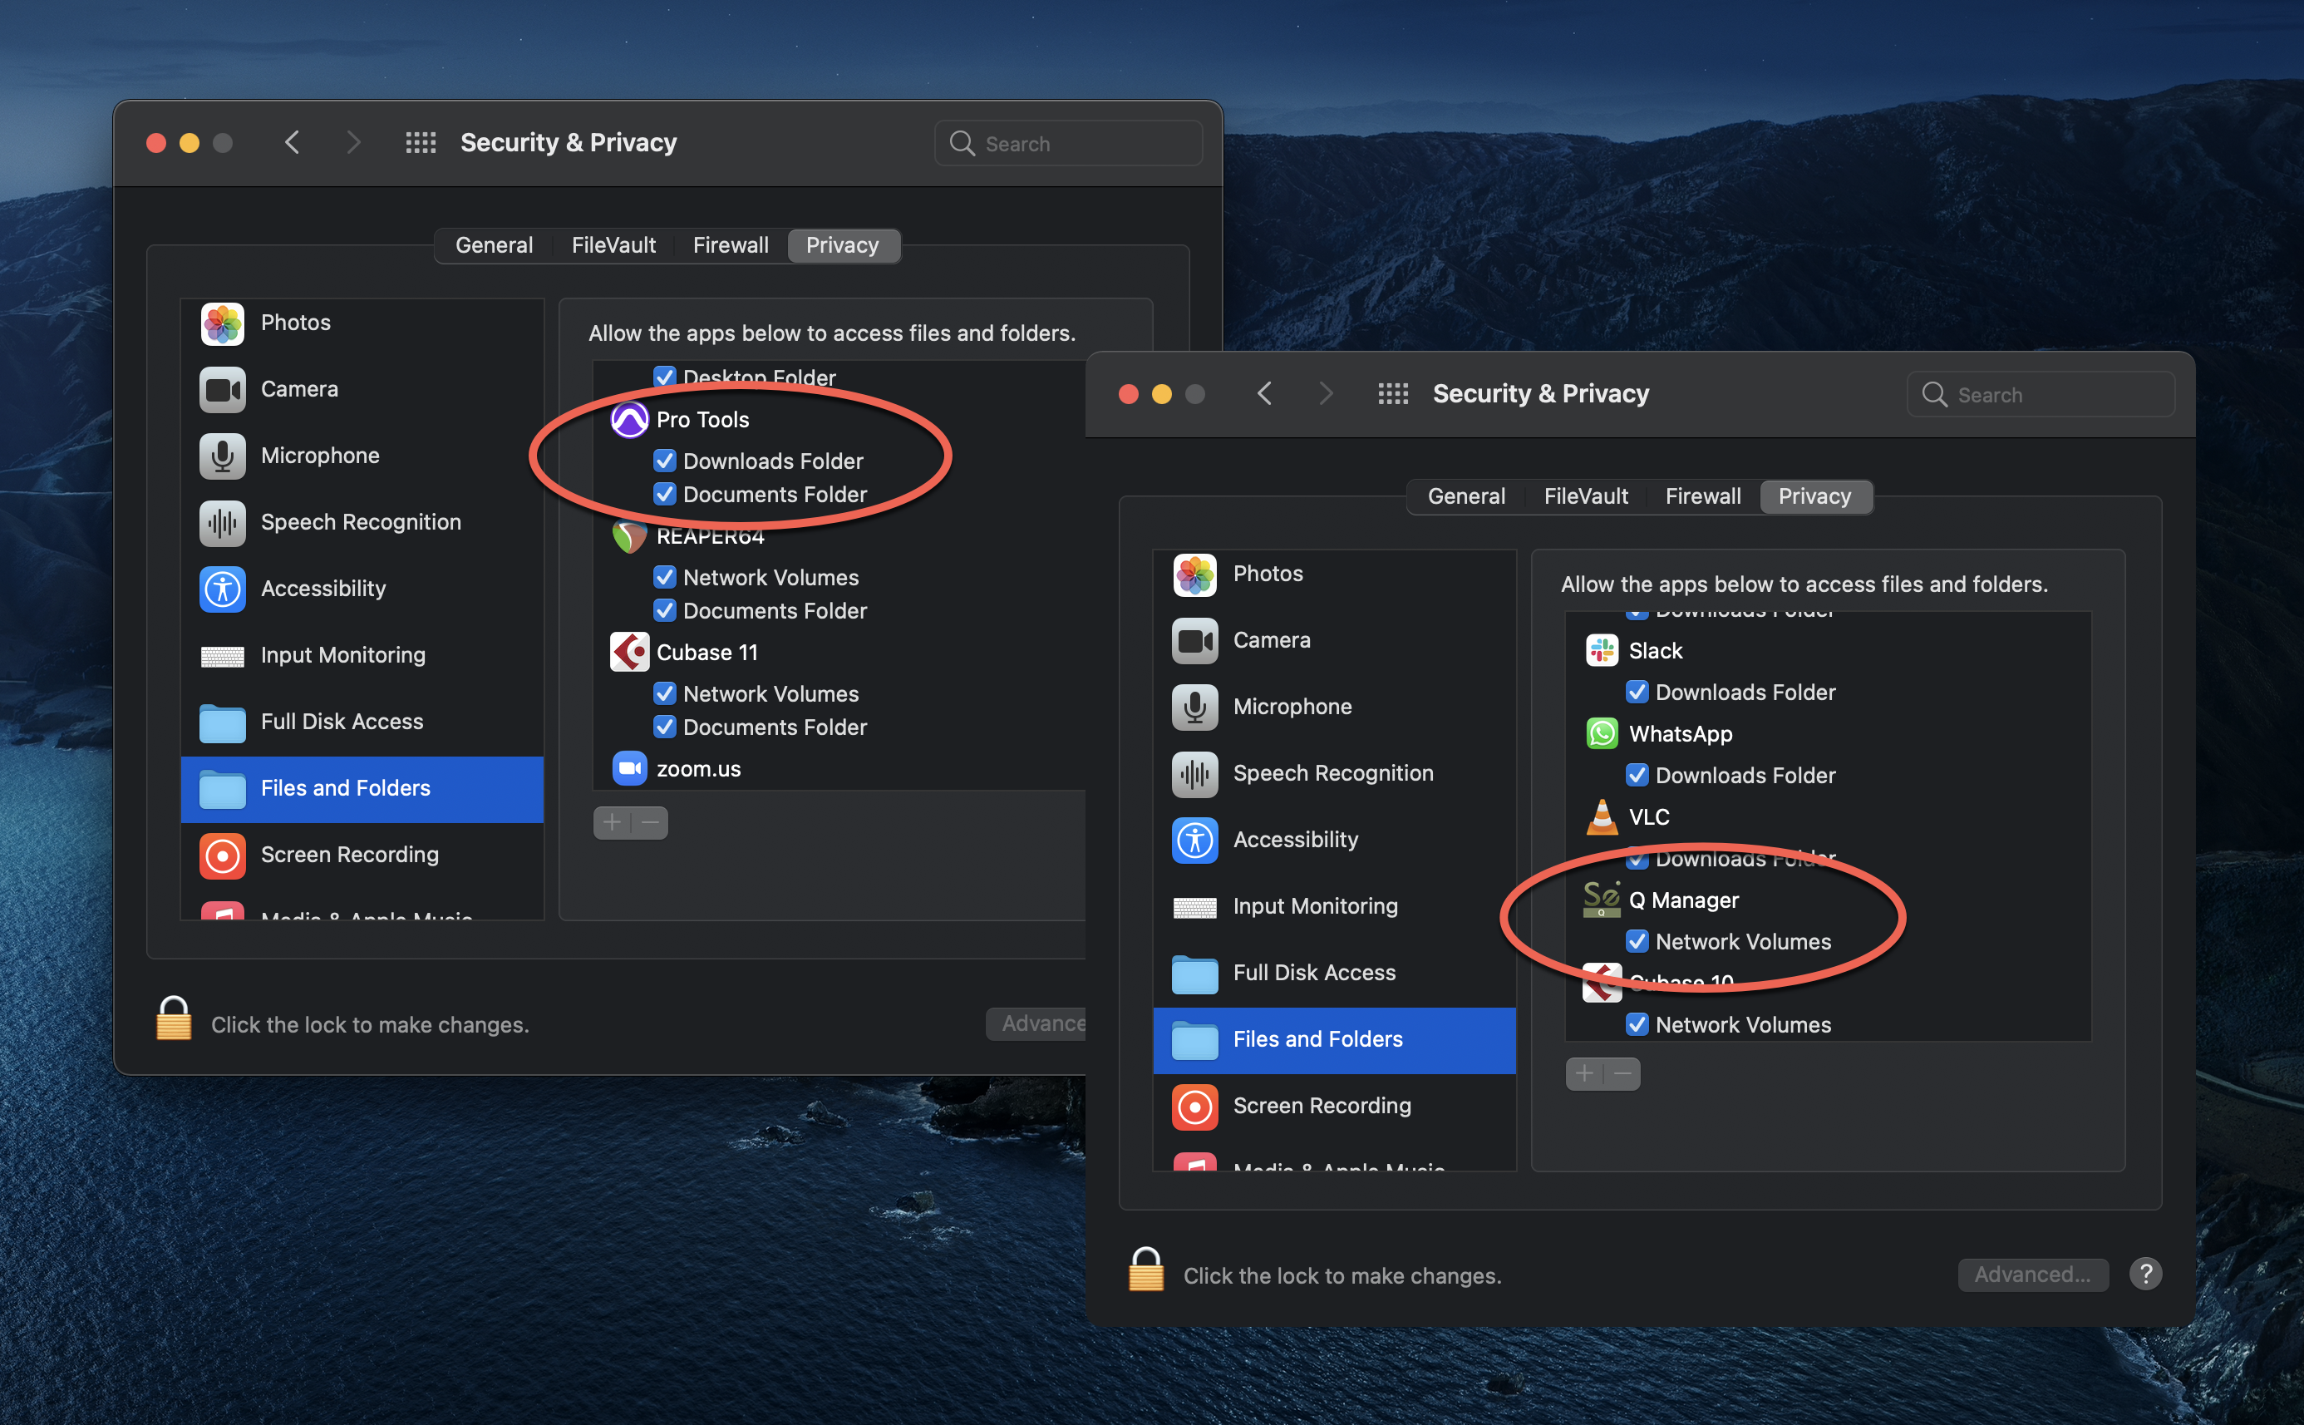Image resolution: width=2304 pixels, height=1425 pixels.
Task: Select Screen Recording in left sidebar
Action: pyautogui.click(x=349, y=855)
